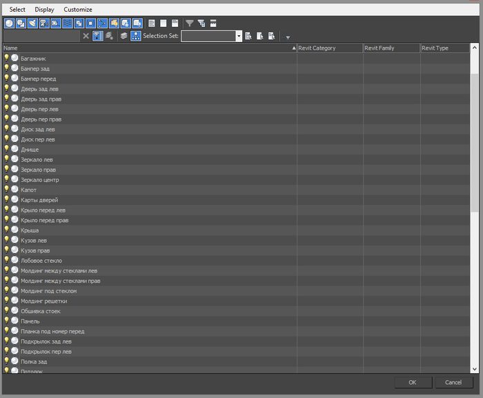Click the vertical scrollbar thumb
The image size is (483, 398).
(475, 143)
